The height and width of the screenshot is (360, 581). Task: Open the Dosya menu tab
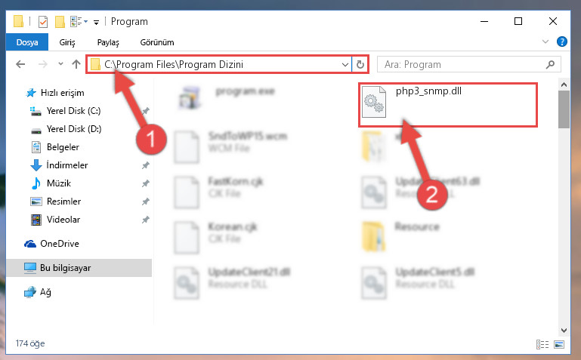click(27, 42)
